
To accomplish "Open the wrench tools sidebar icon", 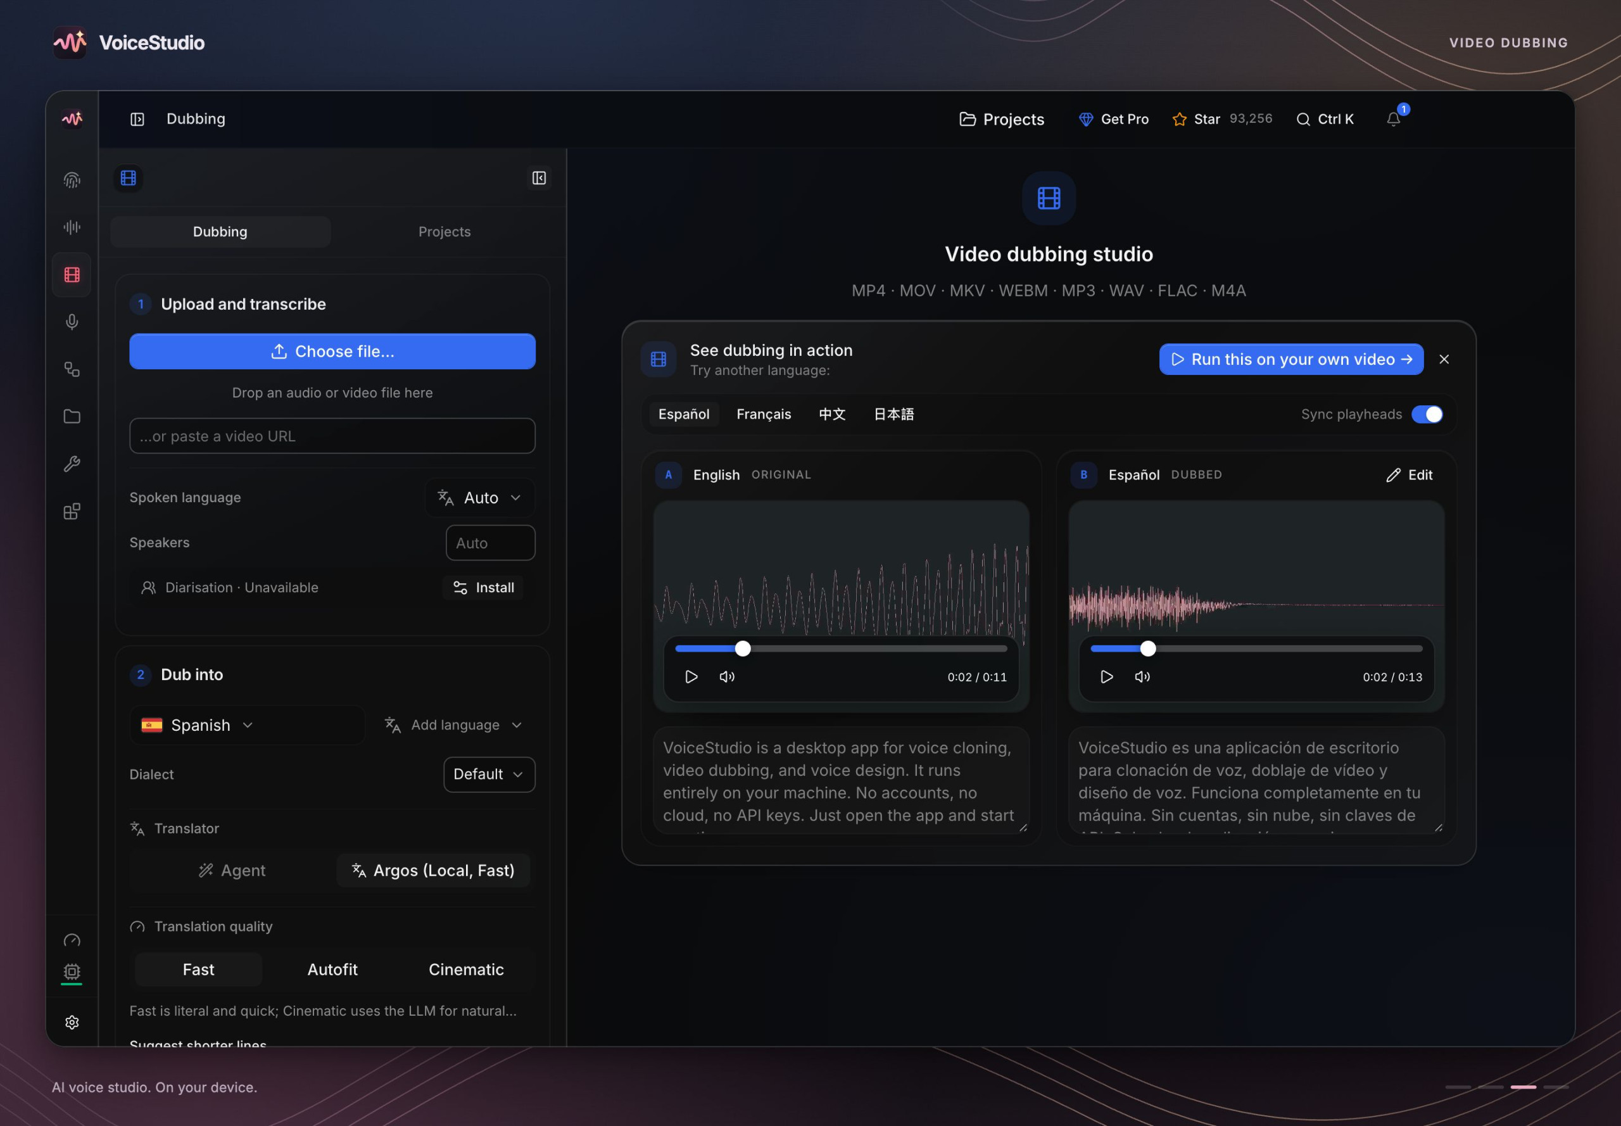I will click(72, 464).
